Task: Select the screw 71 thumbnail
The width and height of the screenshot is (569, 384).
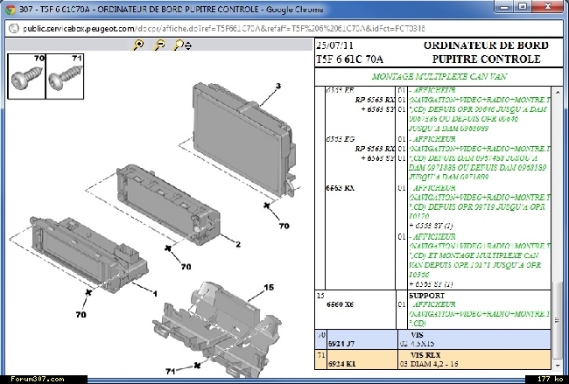Action: pyautogui.click(x=65, y=76)
